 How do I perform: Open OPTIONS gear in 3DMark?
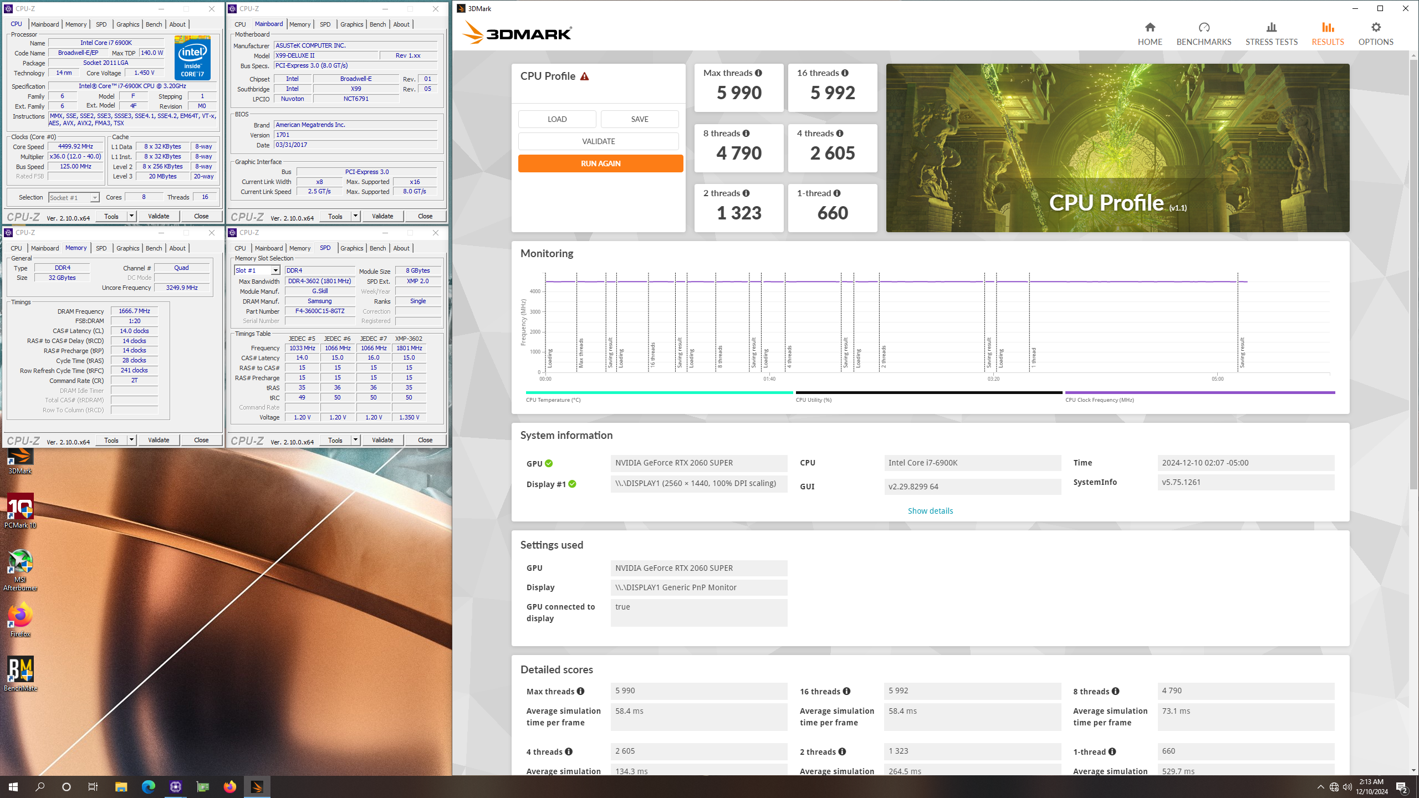[x=1375, y=28]
